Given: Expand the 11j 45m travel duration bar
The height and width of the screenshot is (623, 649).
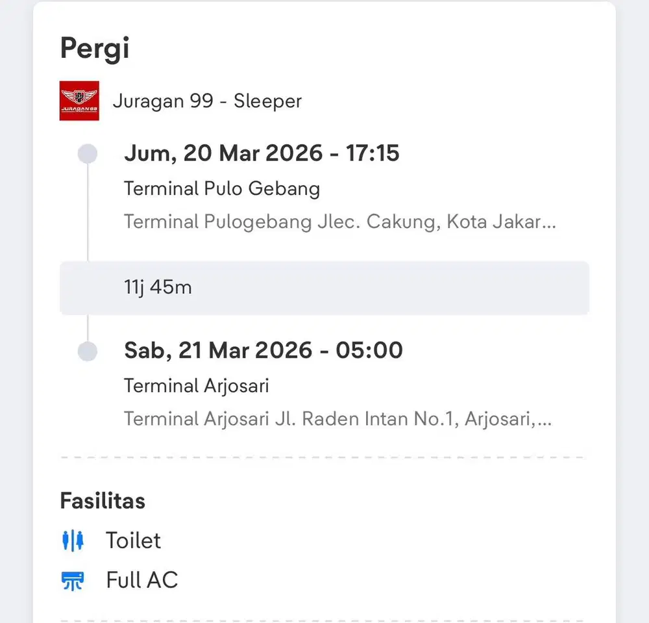Looking at the screenshot, I should coord(323,288).
